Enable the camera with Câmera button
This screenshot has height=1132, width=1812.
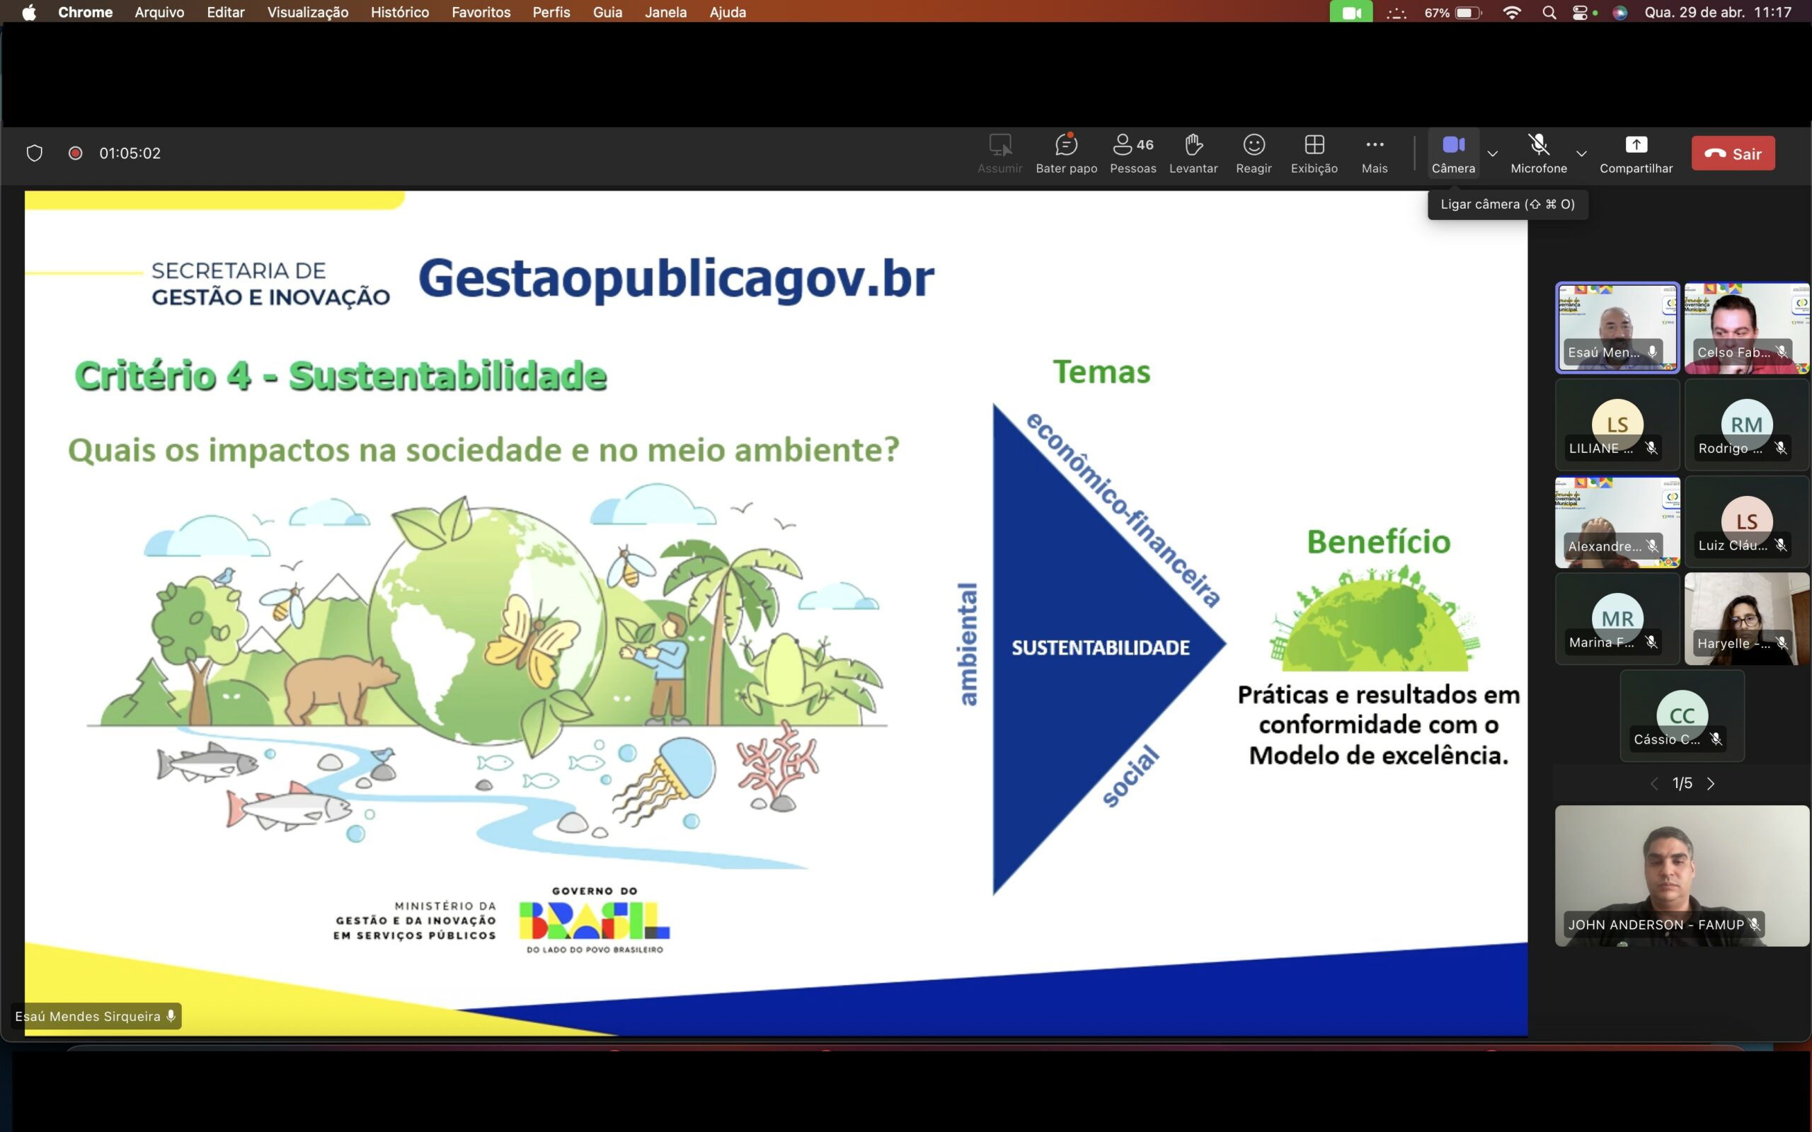[x=1452, y=154]
